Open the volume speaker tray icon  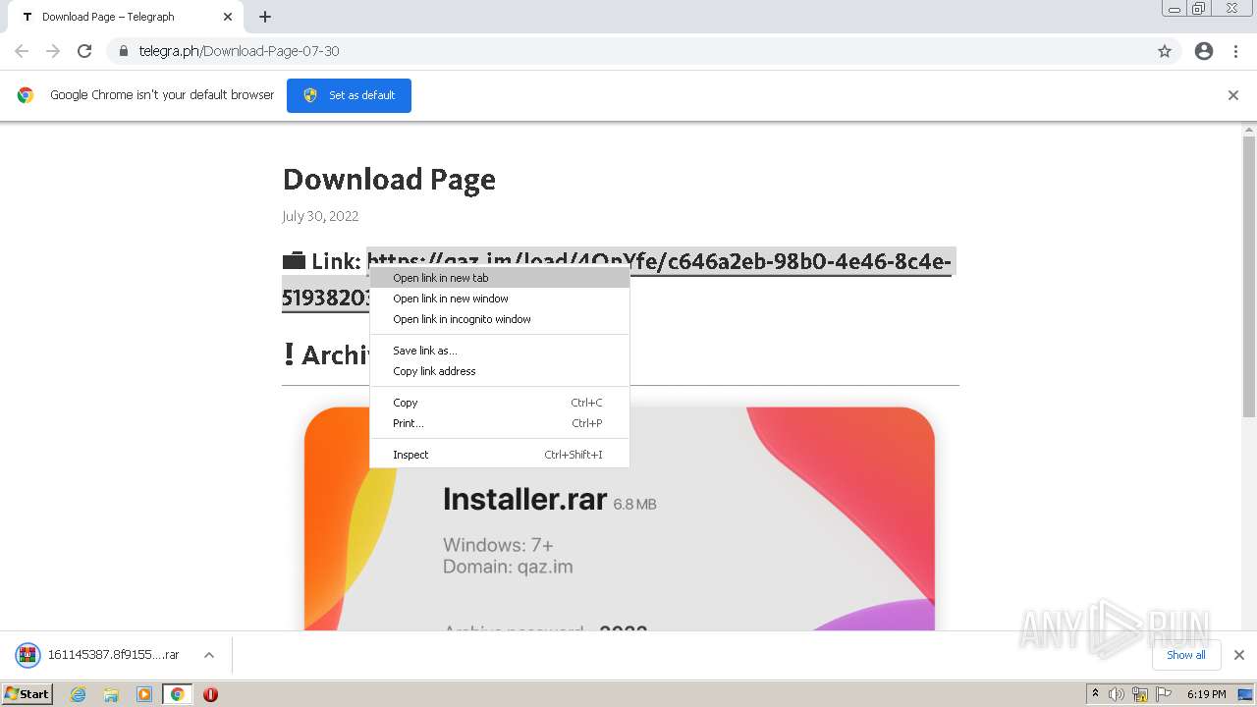(1117, 694)
